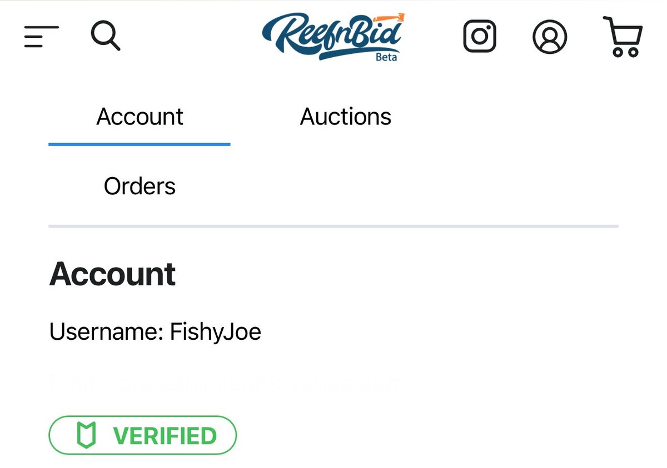Open the search magnifier icon
Viewport: 667px width, 468px height.
tap(106, 36)
